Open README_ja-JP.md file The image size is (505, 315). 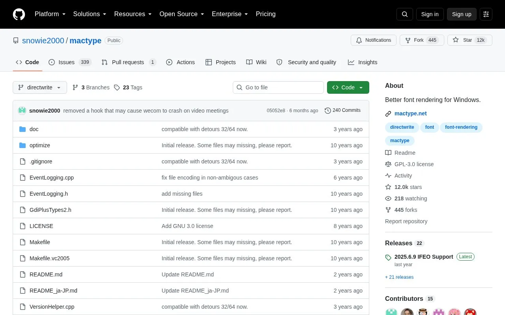(53, 291)
